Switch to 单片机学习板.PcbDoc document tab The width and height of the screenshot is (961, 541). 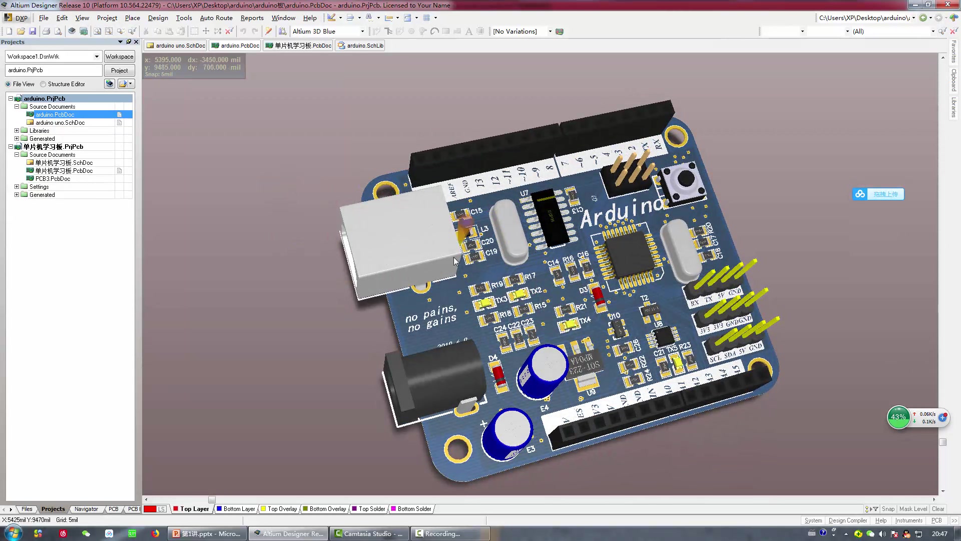298,46
